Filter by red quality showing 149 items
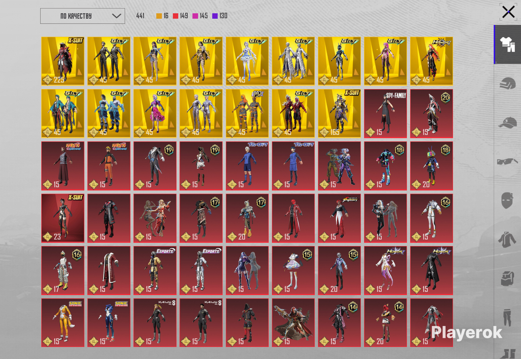This screenshot has width=521, height=359. coord(180,16)
